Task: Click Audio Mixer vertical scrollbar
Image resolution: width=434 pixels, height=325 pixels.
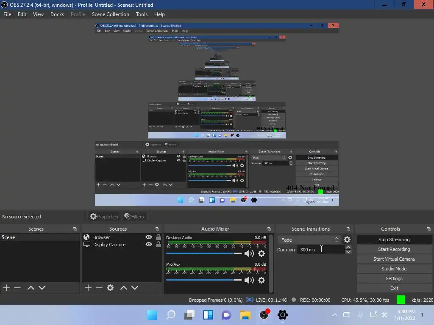Action: click(271, 263)
